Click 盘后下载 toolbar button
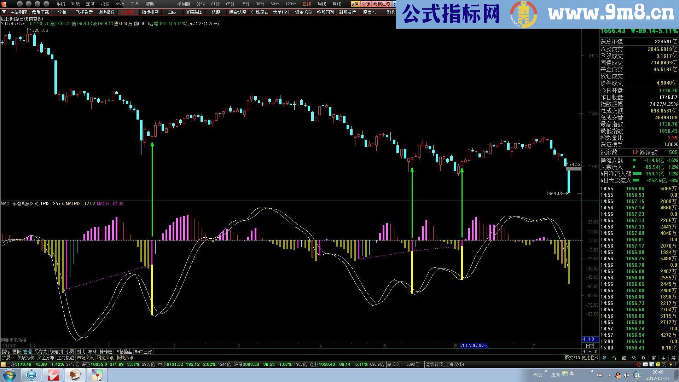 click(x=40, y=12)
